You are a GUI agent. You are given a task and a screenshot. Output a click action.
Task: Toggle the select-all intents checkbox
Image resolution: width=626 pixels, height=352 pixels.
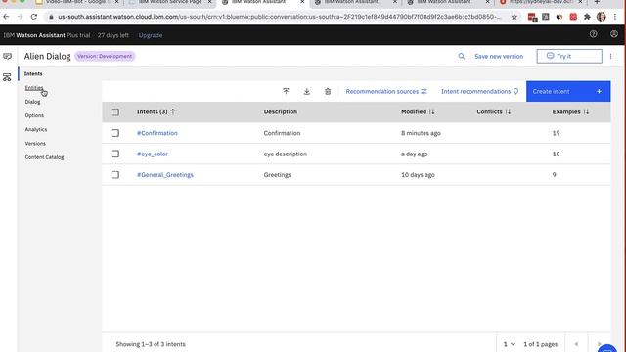tap(115, 112)
